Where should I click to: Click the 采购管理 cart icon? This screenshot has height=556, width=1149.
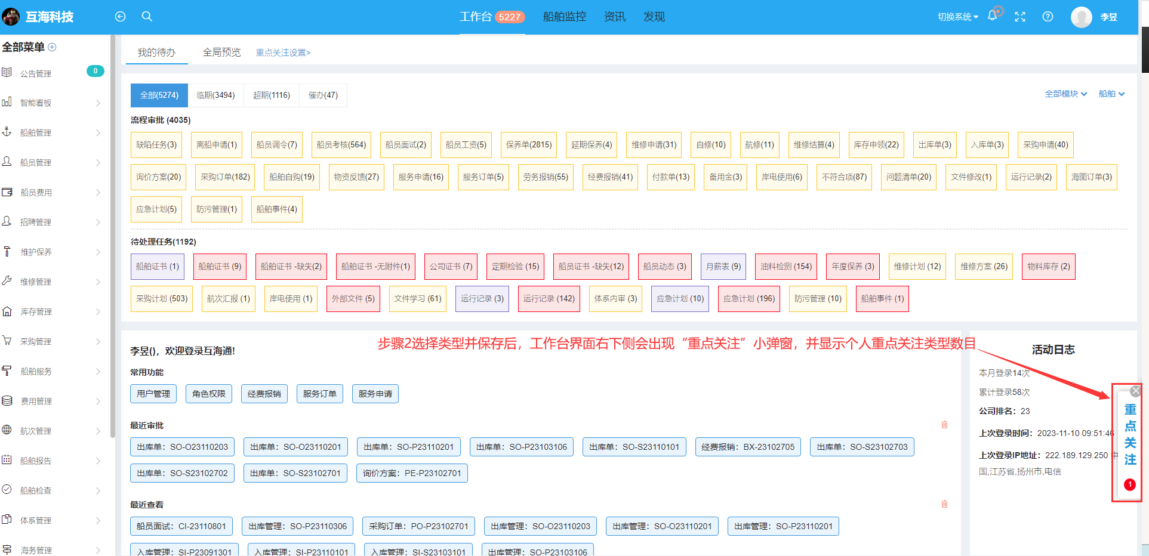click(x=7, y=341)
